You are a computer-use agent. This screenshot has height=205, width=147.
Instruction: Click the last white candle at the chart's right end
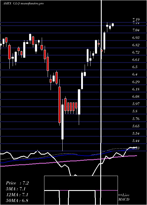tap(113, 25)
